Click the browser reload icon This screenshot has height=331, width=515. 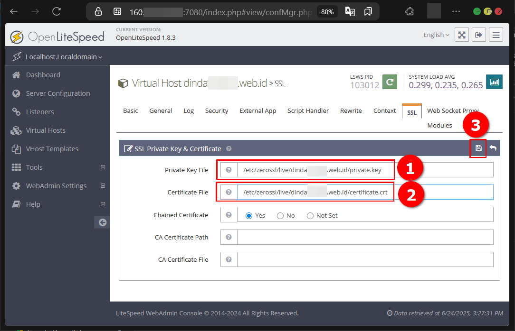(57, 11)
